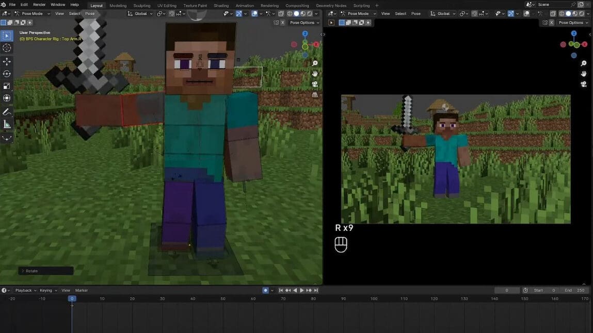Switch to the Shading workspace tab
593x333 pixels.
pyautogui.click(x=221, y=6)
